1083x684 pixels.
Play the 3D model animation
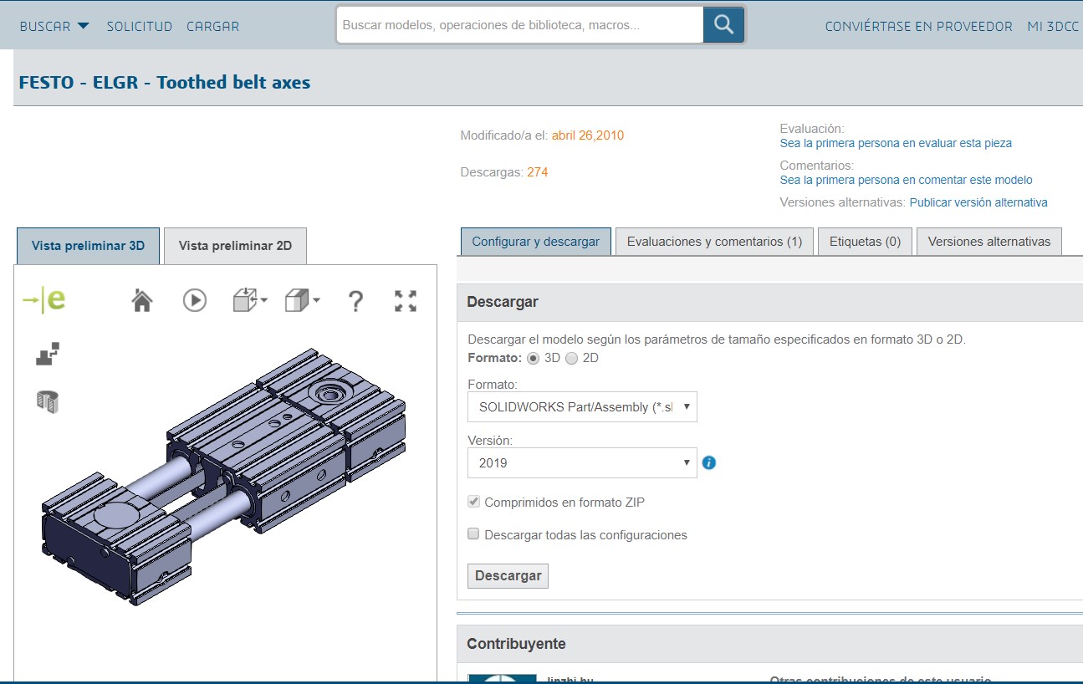(x=195, y=300)
